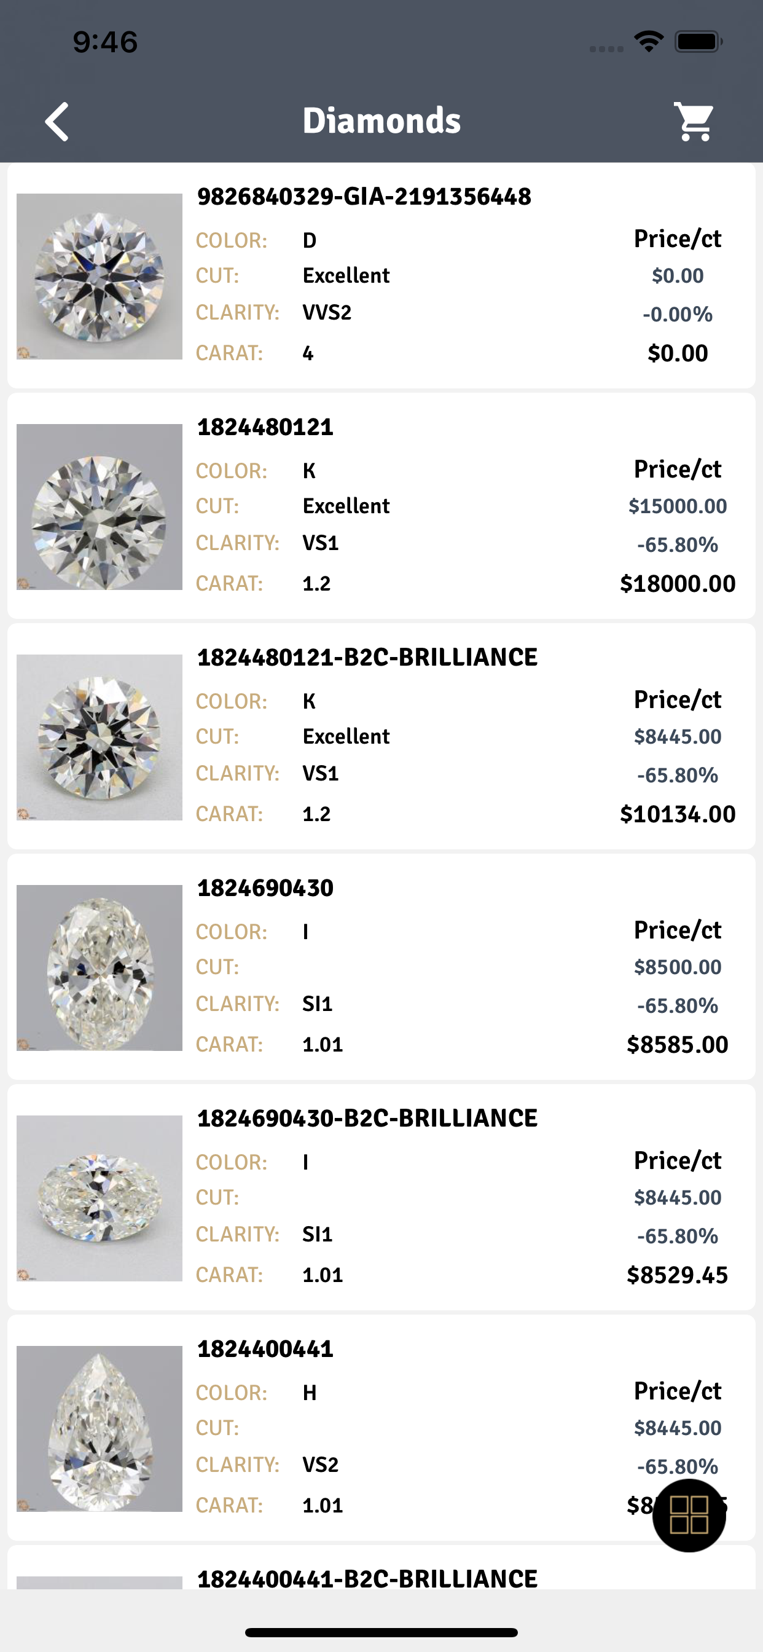Select the 1824690430 listing title

tap(265, 888)
